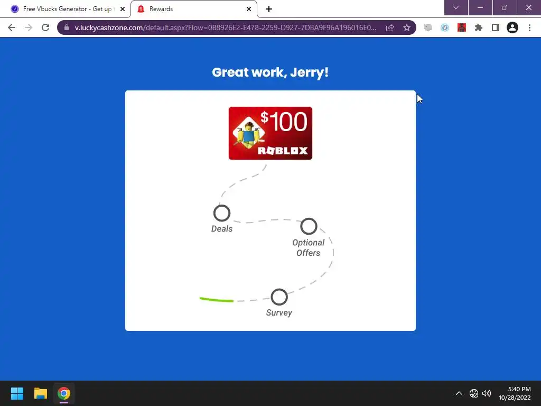Toggle the browser side panel
The width and height of the screenshot is (541, 406).
pyautogui.click(x=496, y=27)
